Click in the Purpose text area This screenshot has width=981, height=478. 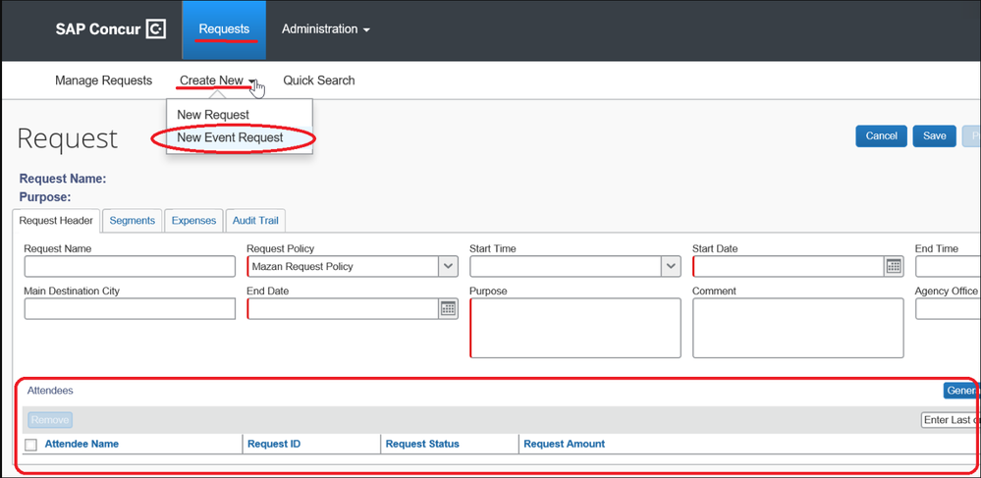pos(575,328)
